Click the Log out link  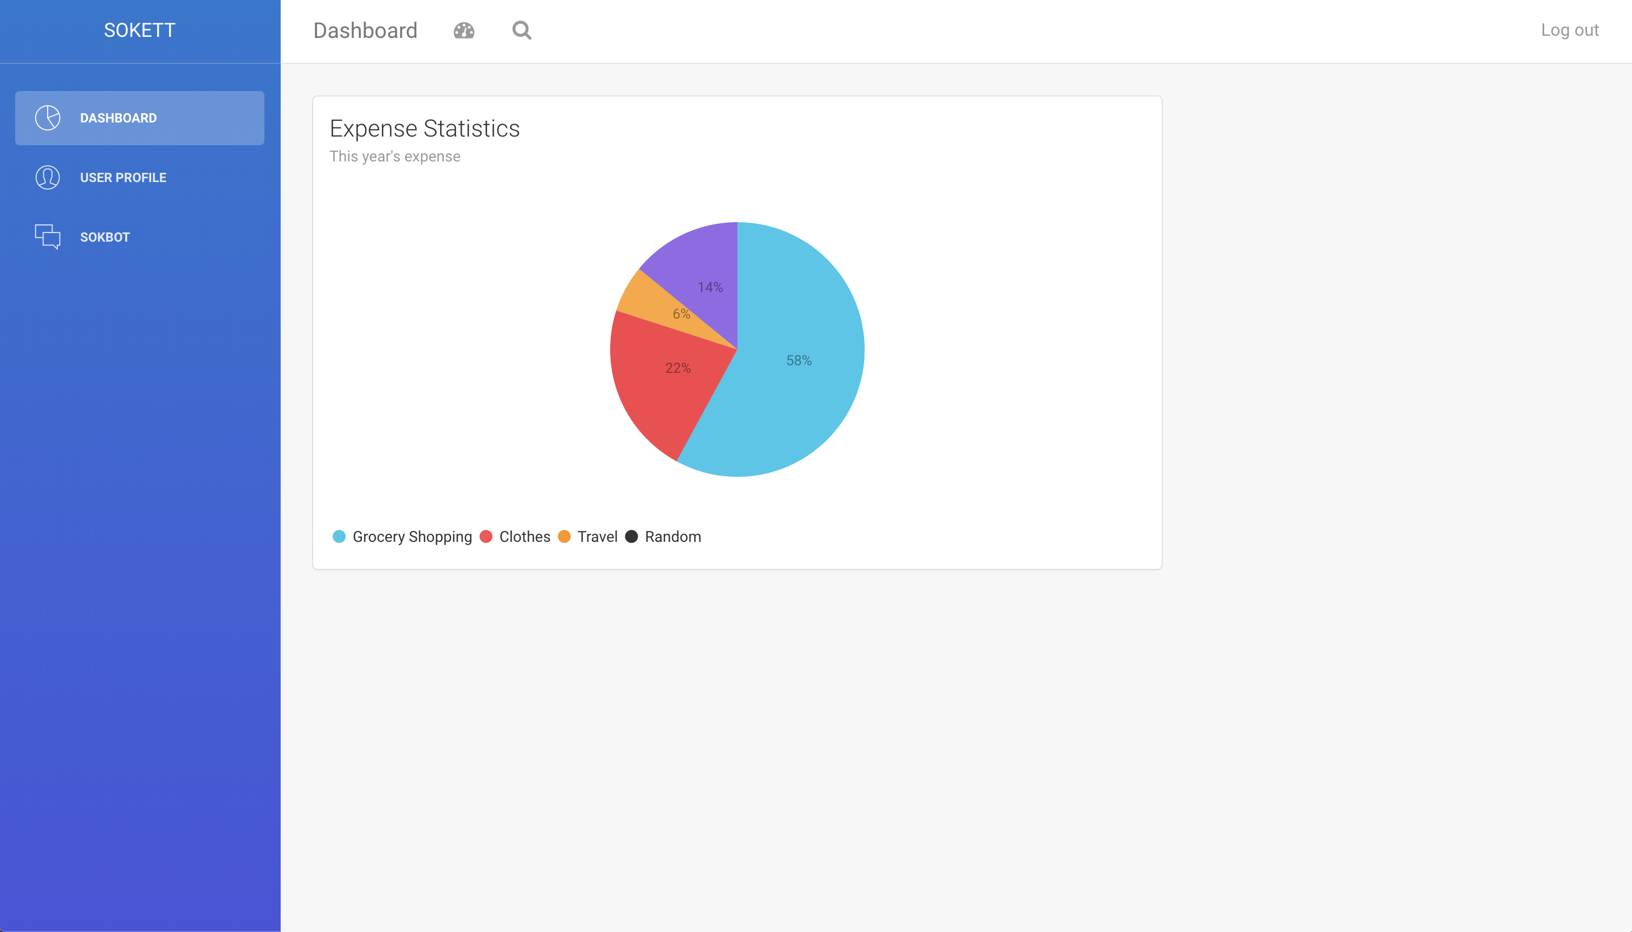1569,30
